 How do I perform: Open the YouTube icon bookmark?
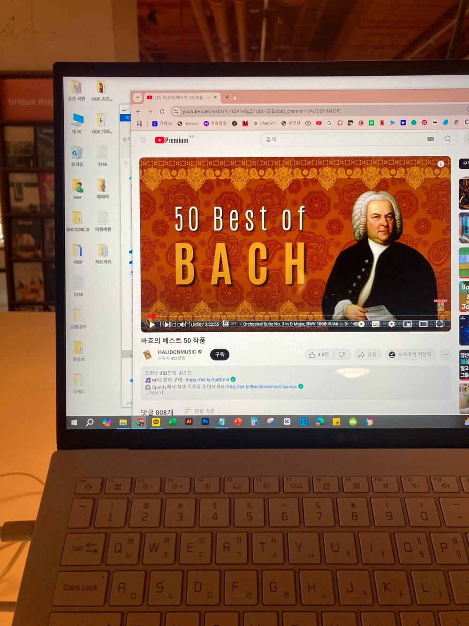pyautogui.click(x=318, y=123)
